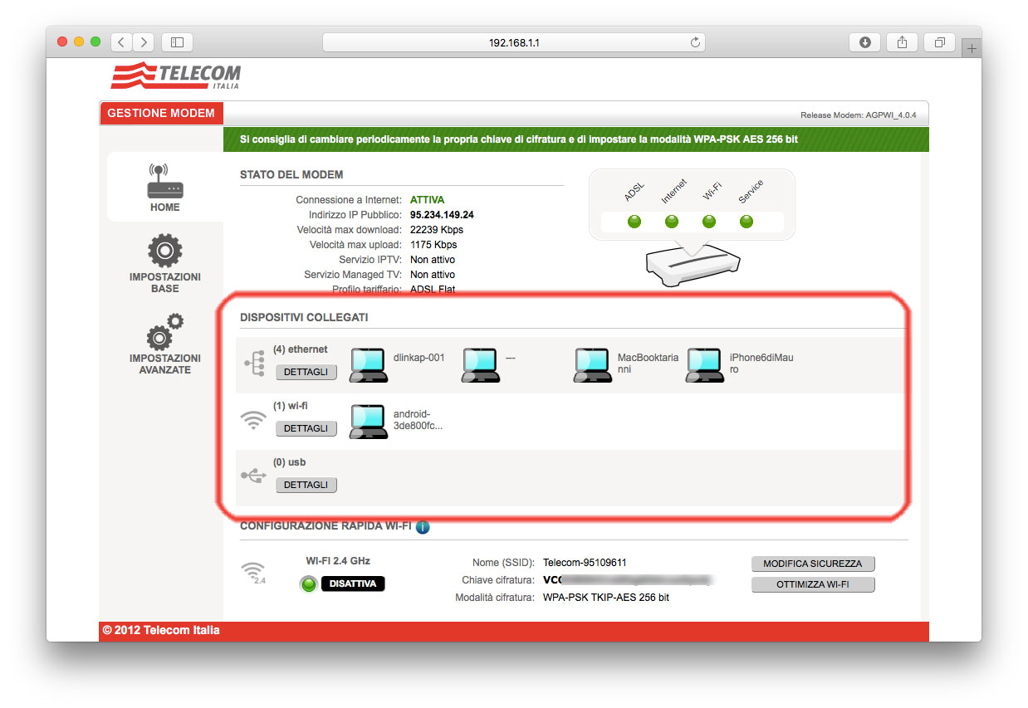The width and height of the screenshot is (1028, 708).
Task: Open Safari downloads button
Action: coord(864,42)
